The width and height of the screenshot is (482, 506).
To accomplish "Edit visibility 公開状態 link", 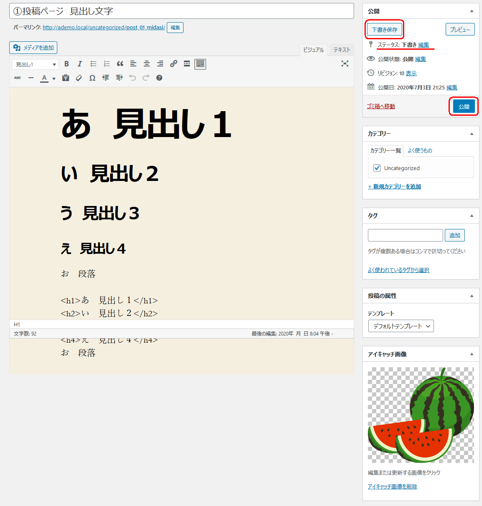I will (x=421, y=59).
